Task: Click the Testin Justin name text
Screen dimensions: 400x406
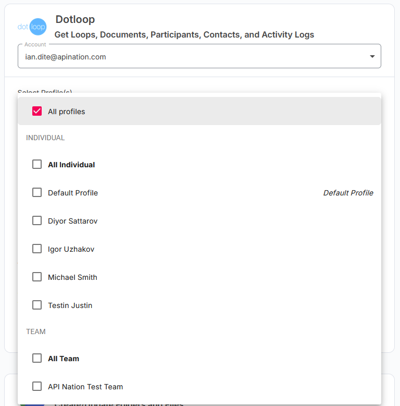Action: (70, 305)
